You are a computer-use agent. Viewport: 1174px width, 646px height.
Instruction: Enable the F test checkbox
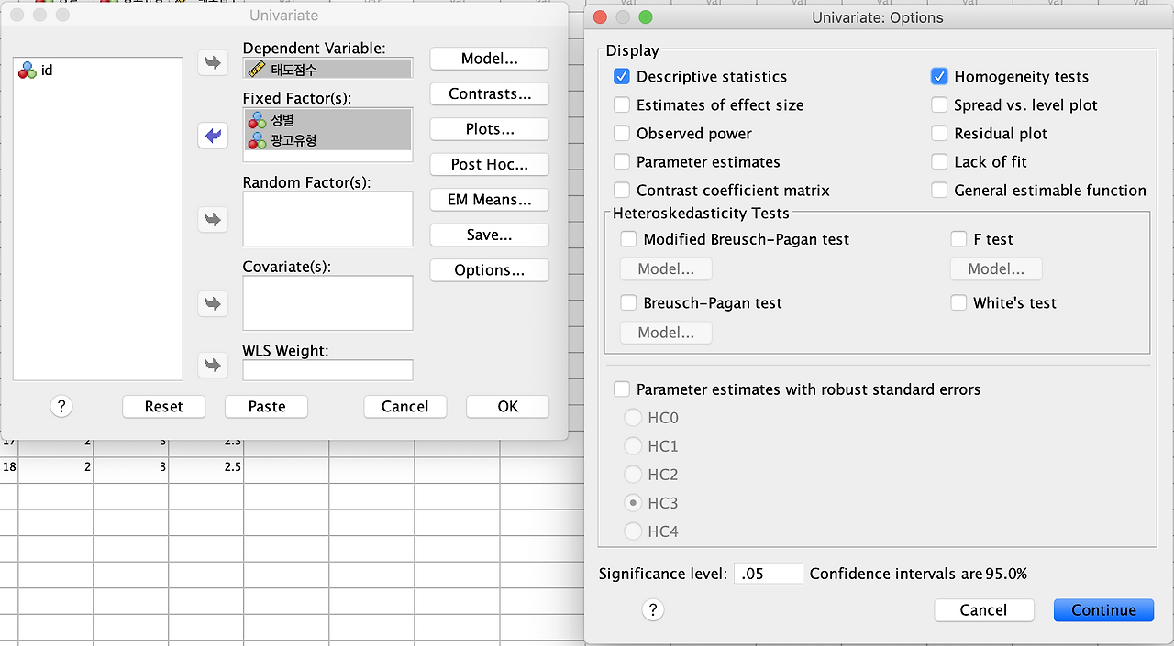958,239
